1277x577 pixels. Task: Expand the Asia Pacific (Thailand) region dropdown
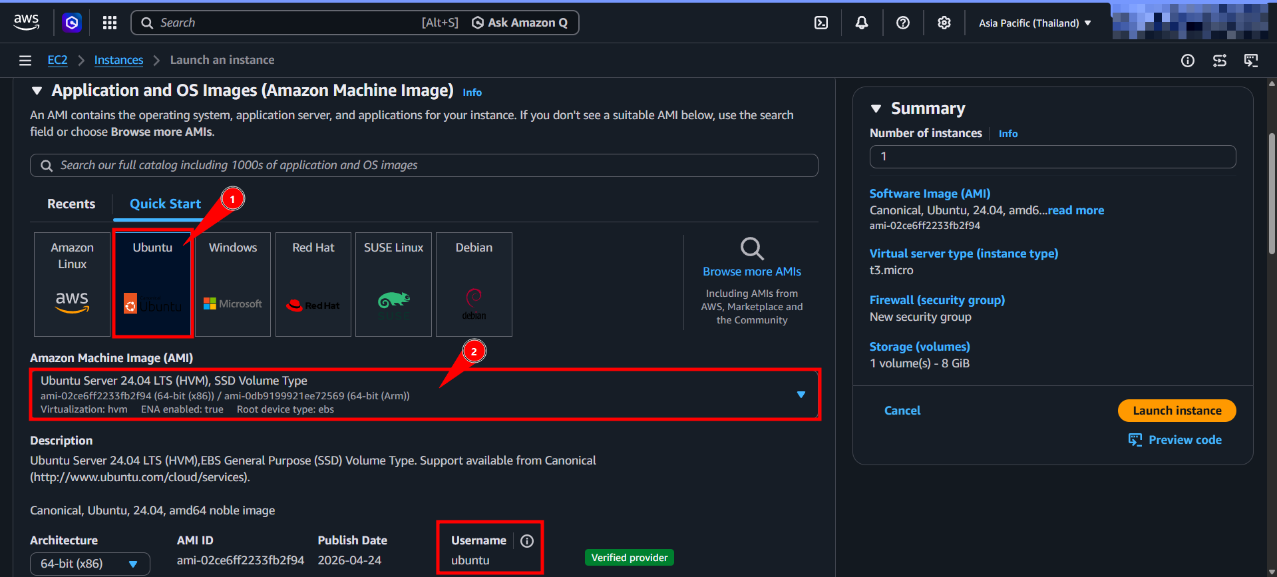1035,23
